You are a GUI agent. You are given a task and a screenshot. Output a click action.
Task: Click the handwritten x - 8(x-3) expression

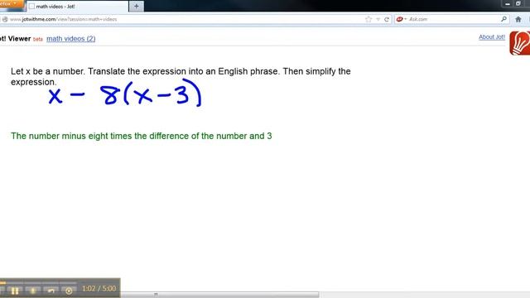pyautogui.click(x=125, y=93)
